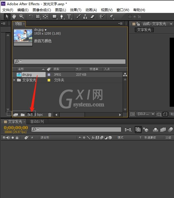The width and height of the screenshot is (174, 198).
Task: Toggle Always Preview This View button
Action: (x=132, y=114)
